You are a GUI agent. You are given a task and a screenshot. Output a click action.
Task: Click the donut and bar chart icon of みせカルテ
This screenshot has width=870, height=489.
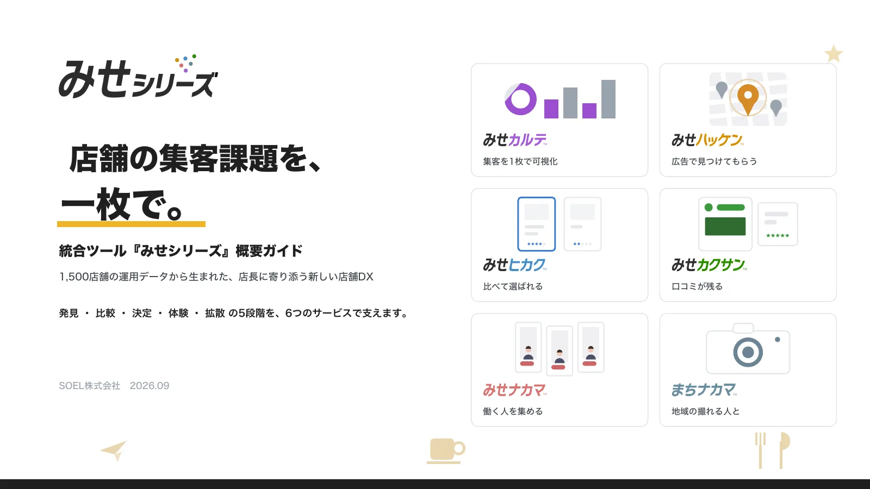(560, 99)
